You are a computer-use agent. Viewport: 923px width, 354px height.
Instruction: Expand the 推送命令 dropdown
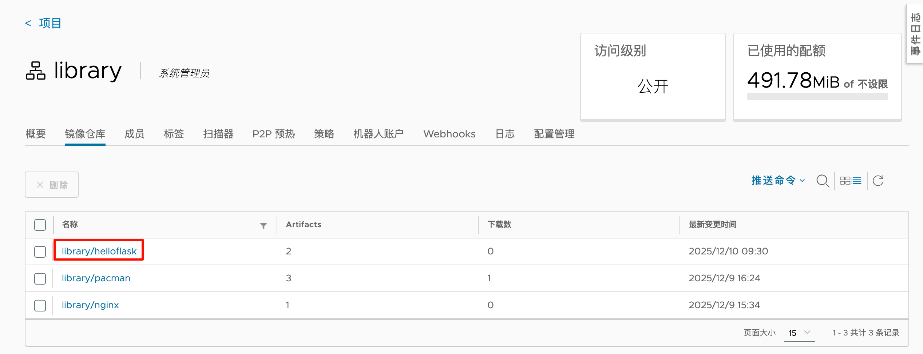coord(778,180)
